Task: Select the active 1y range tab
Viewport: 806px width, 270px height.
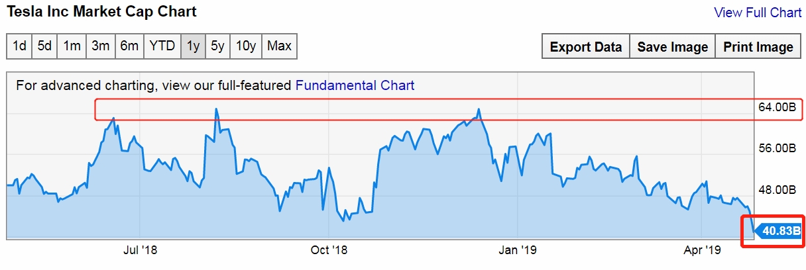Action: tap(193, 46)
